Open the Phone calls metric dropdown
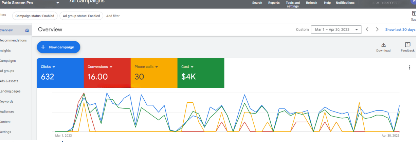This screenshot has height=142, width=419. [146, 67]
